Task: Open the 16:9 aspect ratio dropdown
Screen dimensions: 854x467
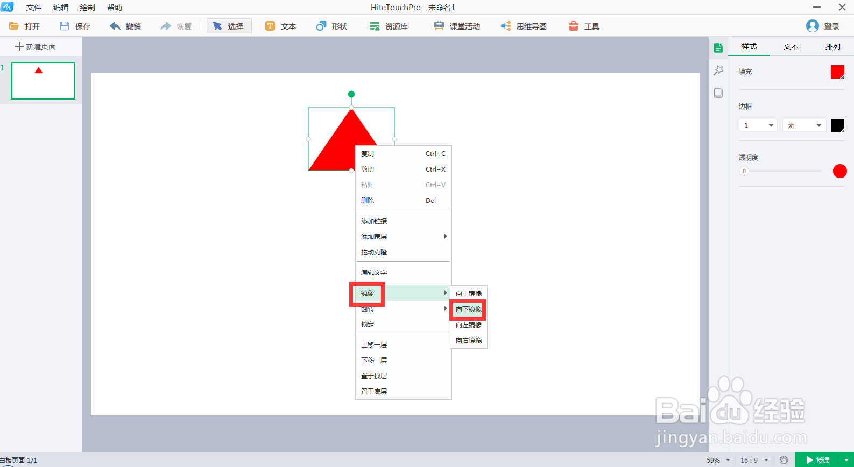Action: [754, 460]
